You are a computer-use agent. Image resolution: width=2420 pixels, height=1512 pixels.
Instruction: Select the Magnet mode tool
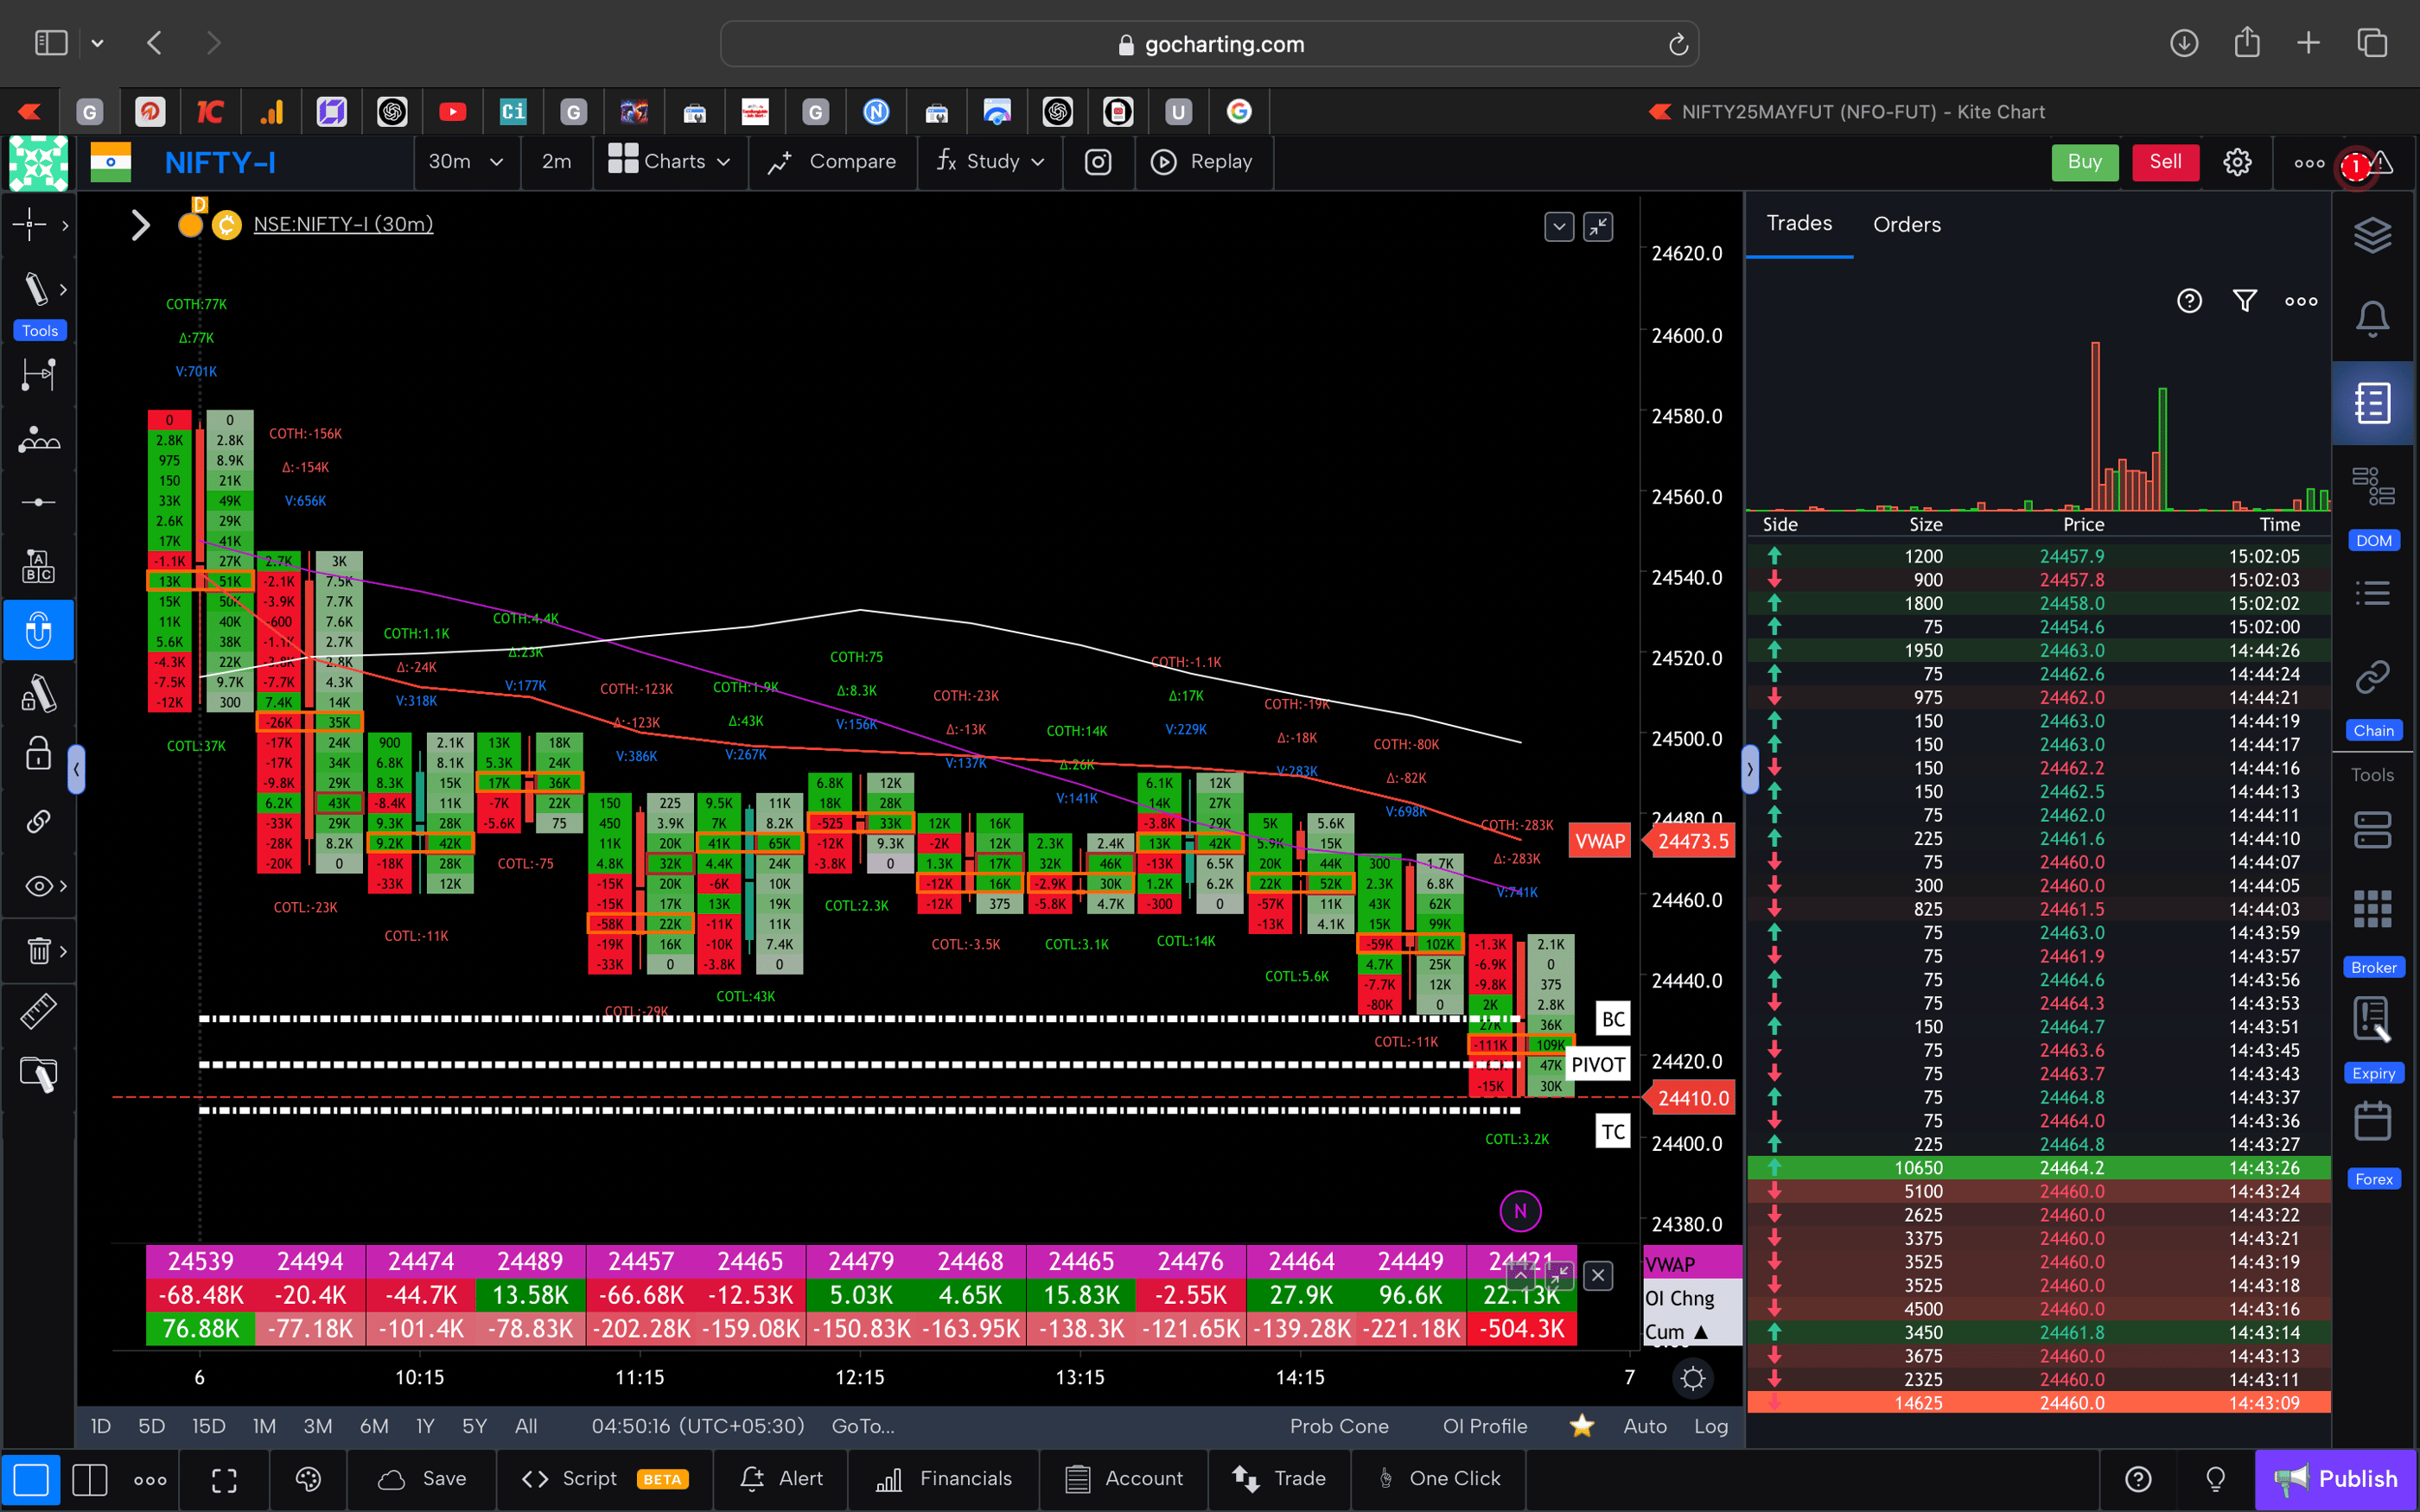coord(39,630)
